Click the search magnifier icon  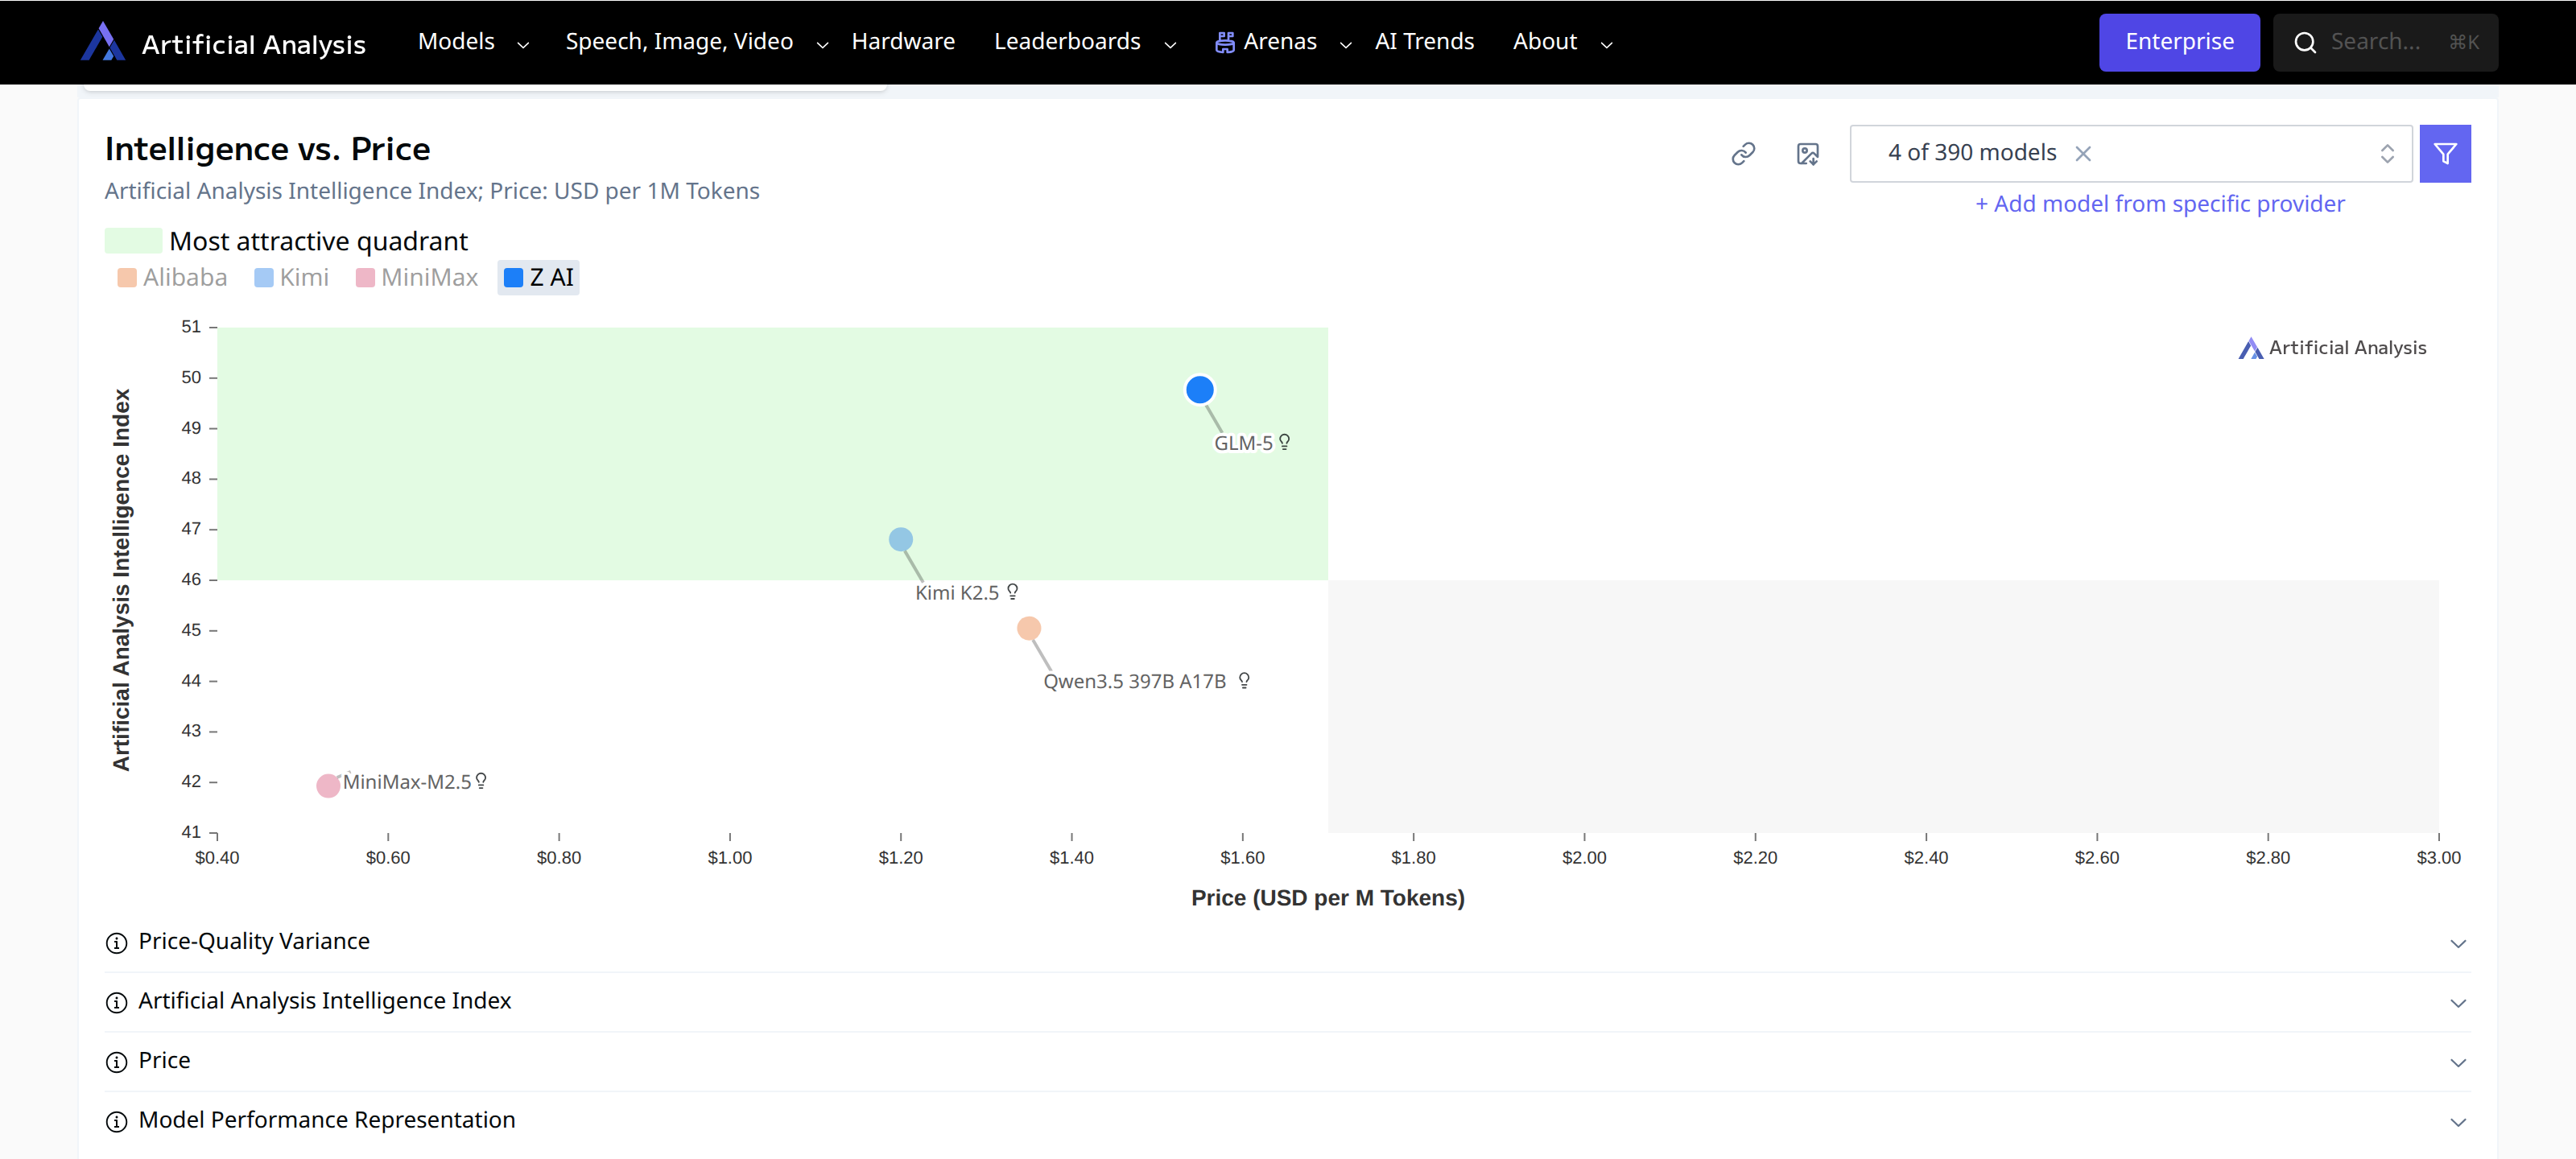click(2305, 43)
